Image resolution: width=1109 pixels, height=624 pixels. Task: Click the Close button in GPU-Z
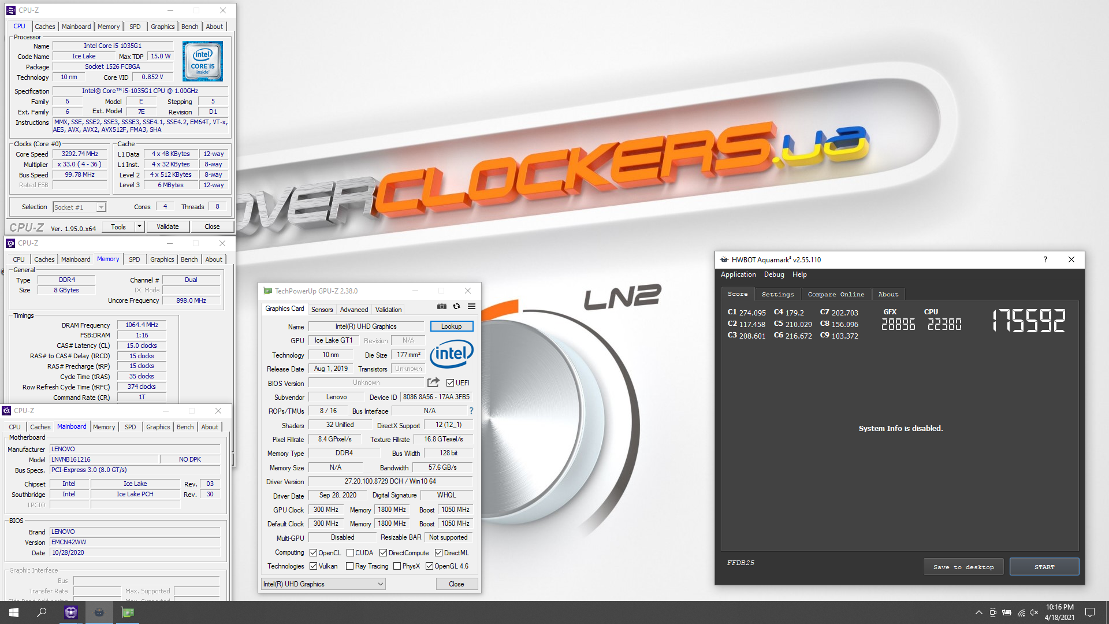pos(456,584)
